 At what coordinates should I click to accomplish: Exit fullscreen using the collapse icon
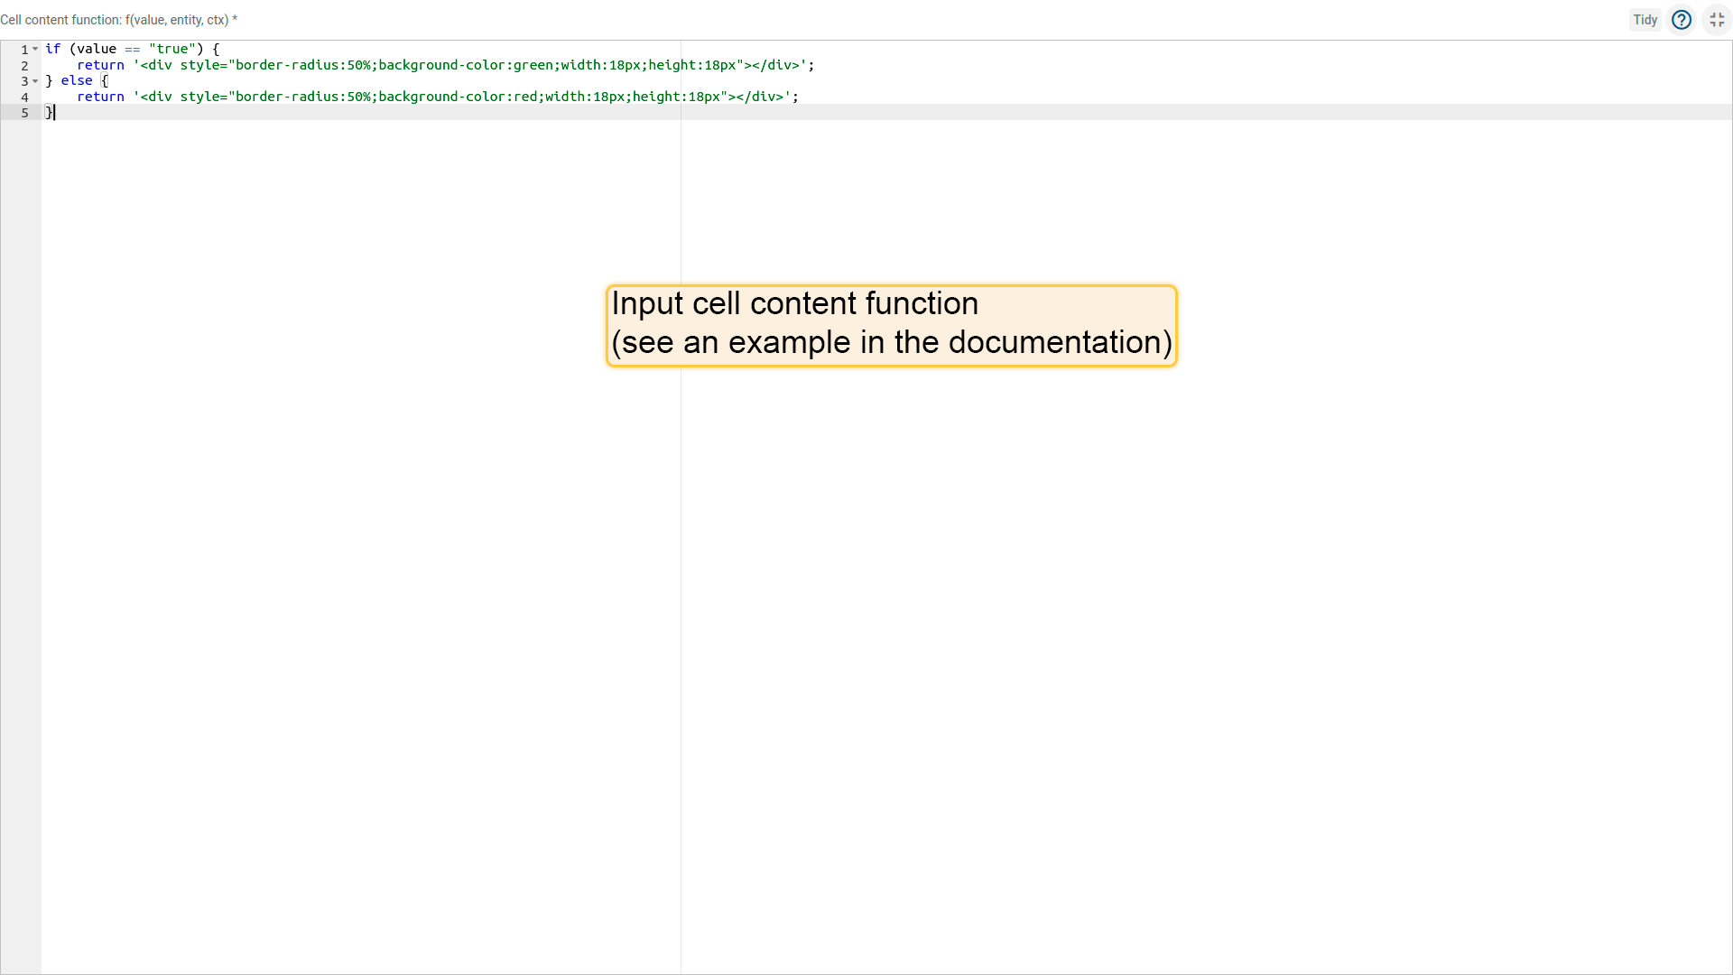click(x=1716, y=20)
